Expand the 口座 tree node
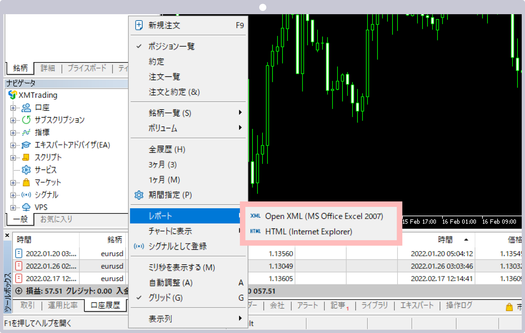The width and height of the screenshot is (525, 333). click(x=13, y=108)
